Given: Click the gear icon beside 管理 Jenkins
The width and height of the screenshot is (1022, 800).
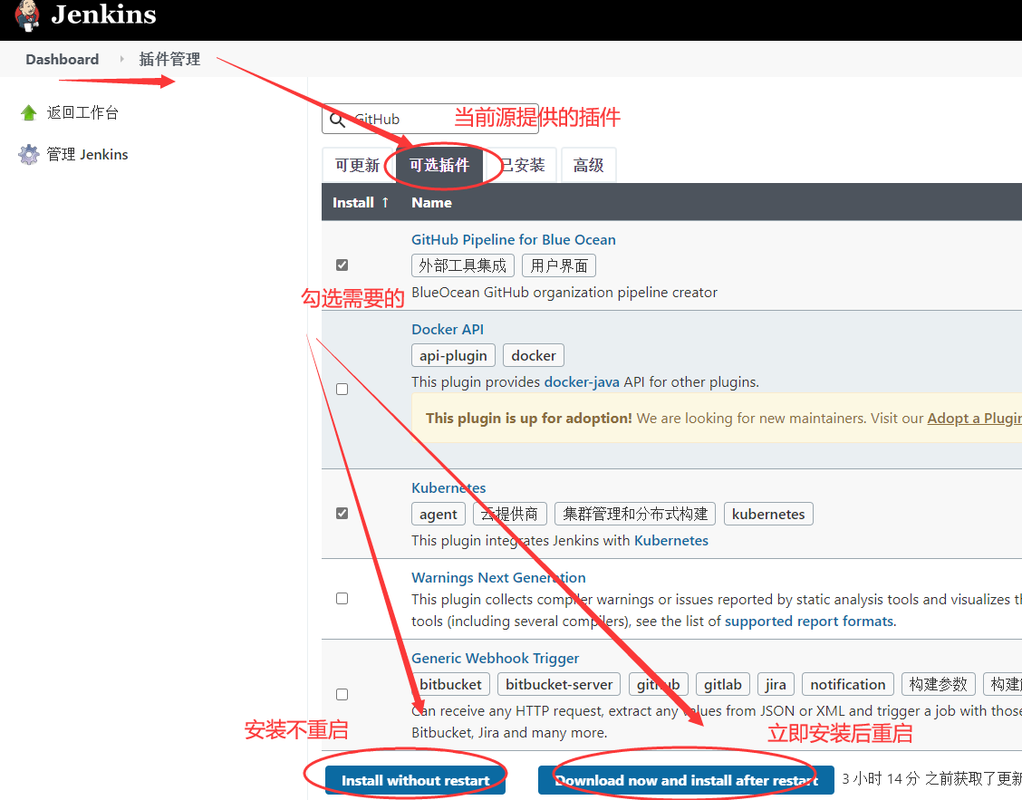Looking at the screenshot, I should [x=29, y=155].
